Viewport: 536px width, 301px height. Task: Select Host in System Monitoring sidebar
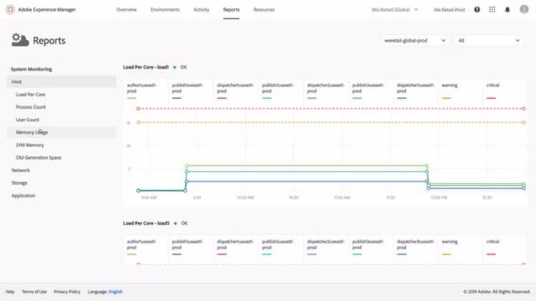pos(61,82)
